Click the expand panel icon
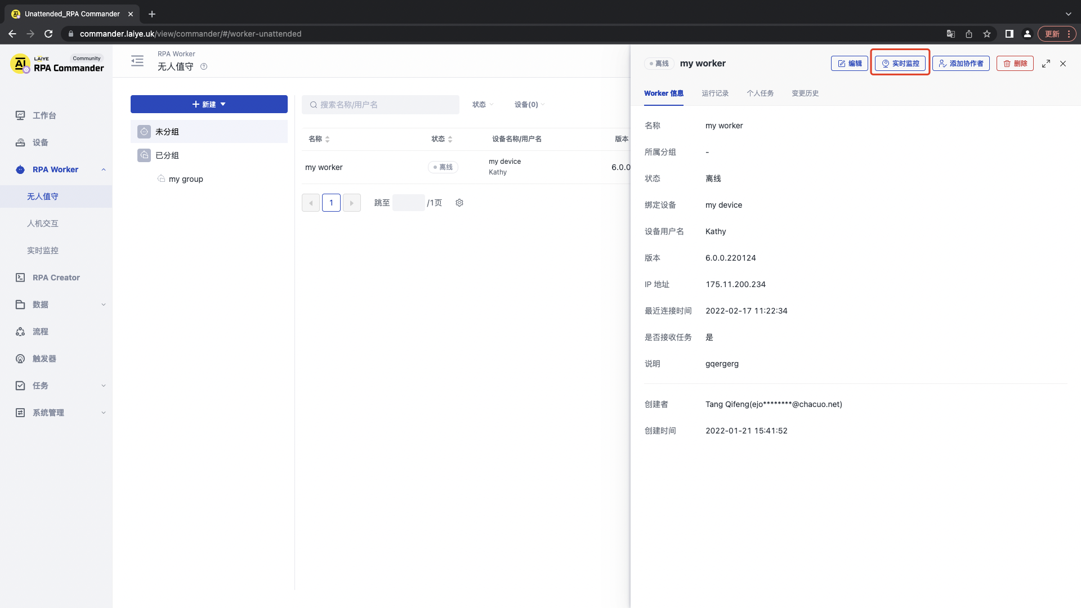The height and width of the screenshot is (608, 1081). tap(1046, 63)
